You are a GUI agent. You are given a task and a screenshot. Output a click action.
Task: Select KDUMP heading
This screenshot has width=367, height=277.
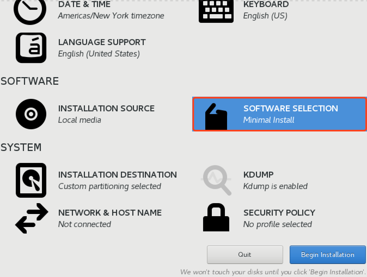coord(258,175)
